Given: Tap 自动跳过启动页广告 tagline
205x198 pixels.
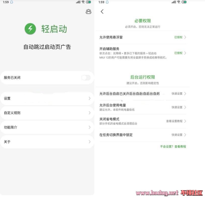Looking at the screenshot, I should pyautogui.click(x=47, y=47).
